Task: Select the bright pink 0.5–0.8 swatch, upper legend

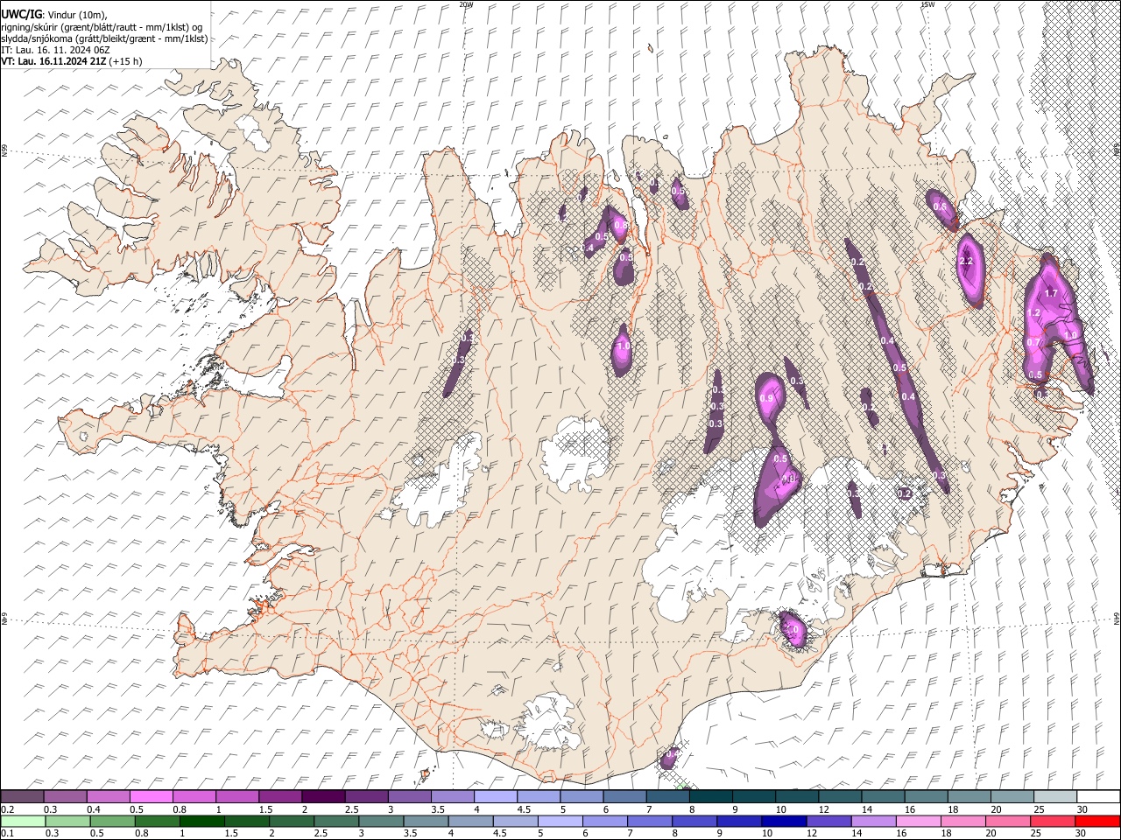Action: tap(152, 796)
